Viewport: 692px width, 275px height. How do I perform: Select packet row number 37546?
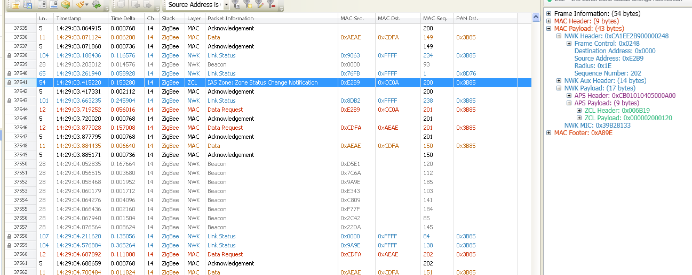click(268, 128)
